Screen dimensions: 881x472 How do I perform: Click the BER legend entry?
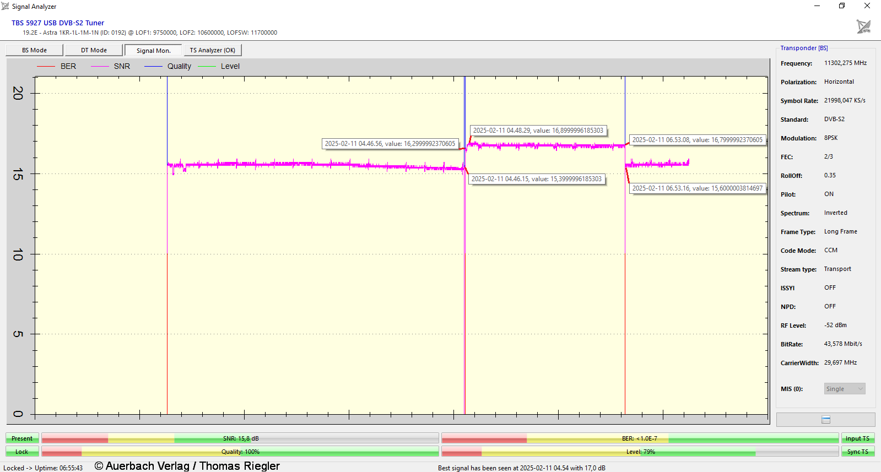56,66
